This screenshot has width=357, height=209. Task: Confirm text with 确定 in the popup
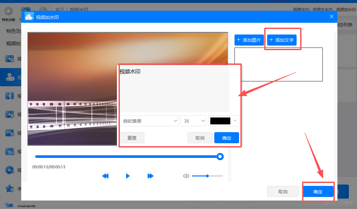tap(227, 138)
